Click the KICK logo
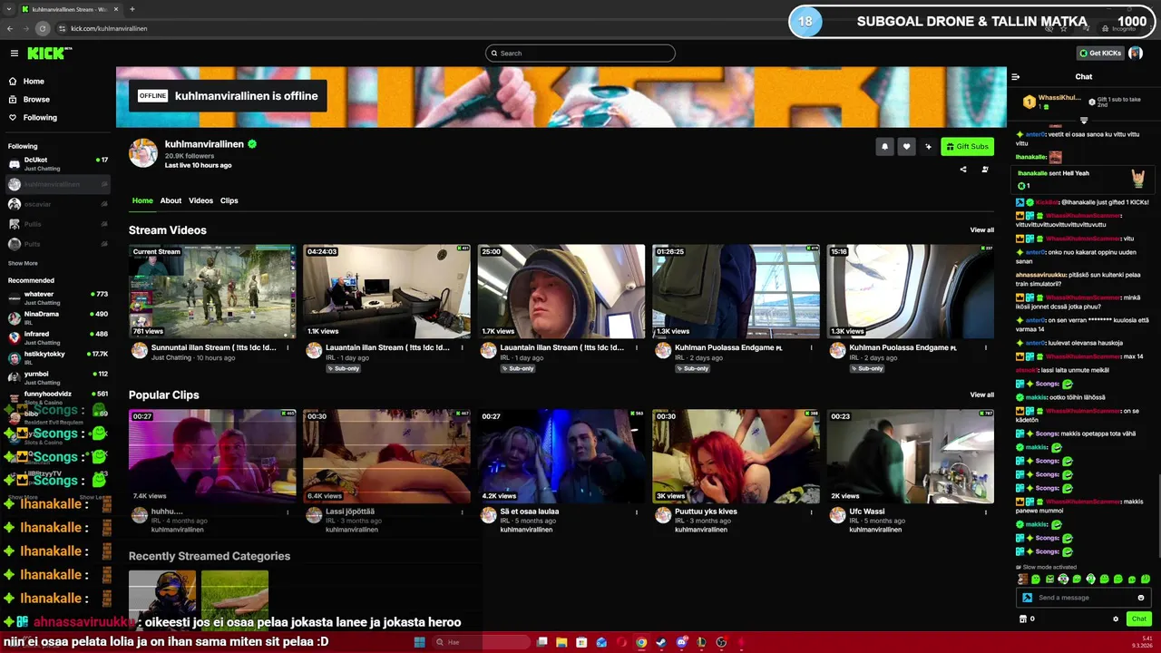The height and width of the screenshot is (653, 1161). tap(46, 54)
